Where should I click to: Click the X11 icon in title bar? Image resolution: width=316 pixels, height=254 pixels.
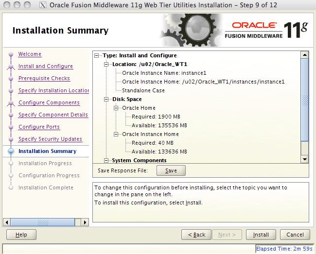tap(42, 5)
